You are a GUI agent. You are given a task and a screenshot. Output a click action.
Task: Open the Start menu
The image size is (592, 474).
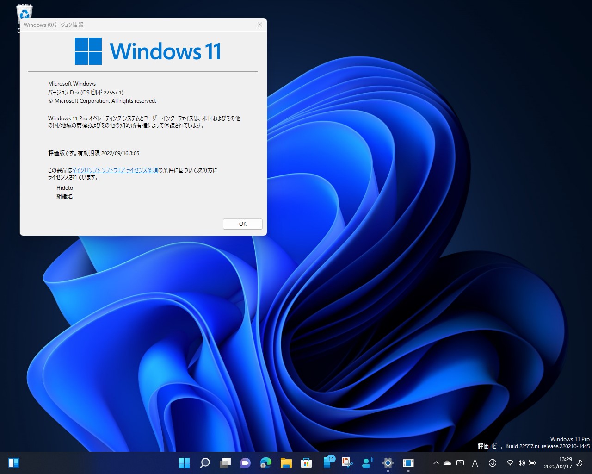(184, 462)
